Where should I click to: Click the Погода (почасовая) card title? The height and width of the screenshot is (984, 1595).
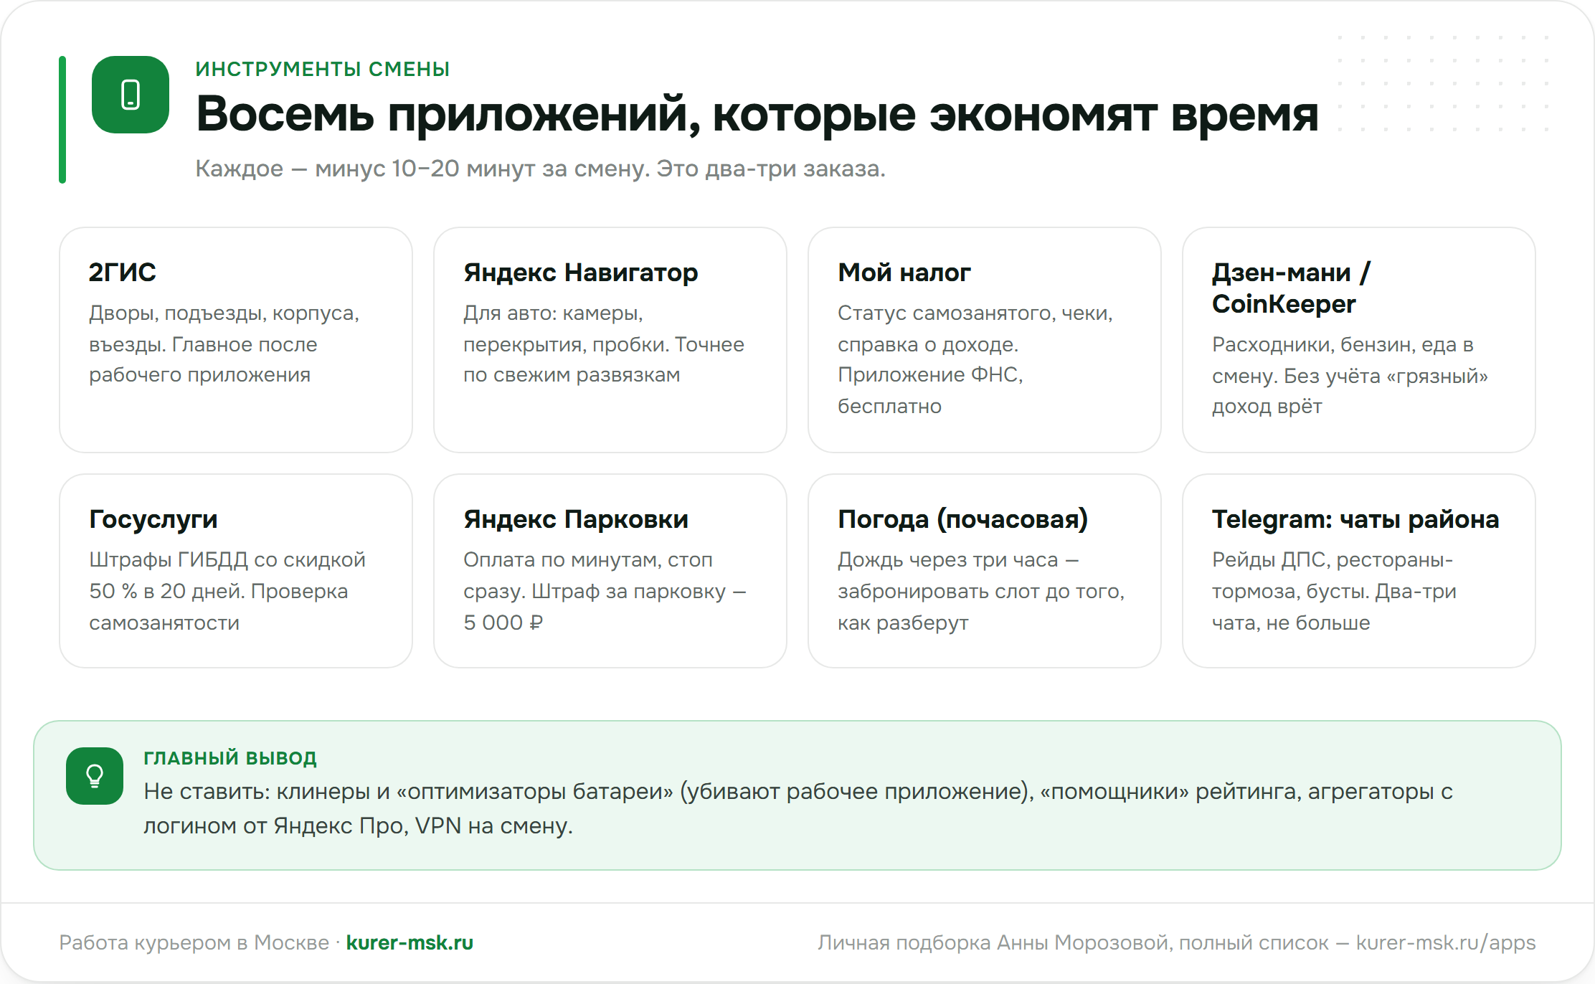coord(962,519)
